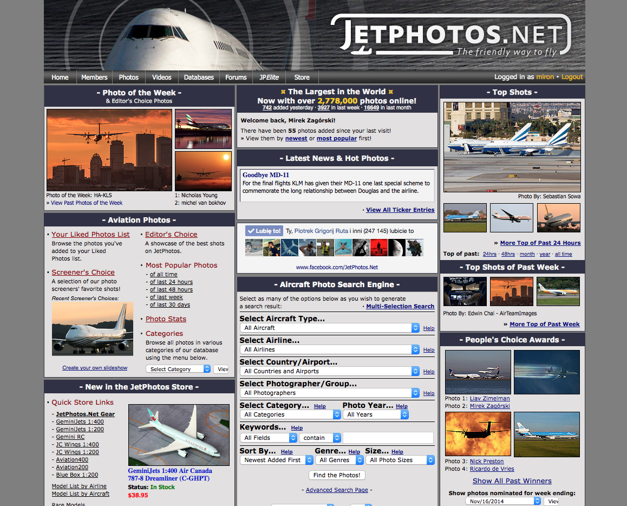Viewport: 627px width, 506px height.
Task: View photos by most popular link
Action: (x=337, y=138)
